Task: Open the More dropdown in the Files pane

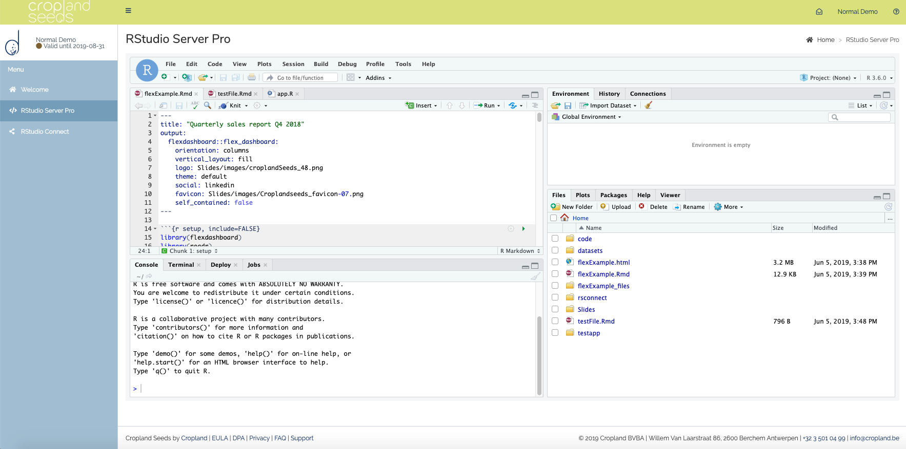Action: pos(729,207)
